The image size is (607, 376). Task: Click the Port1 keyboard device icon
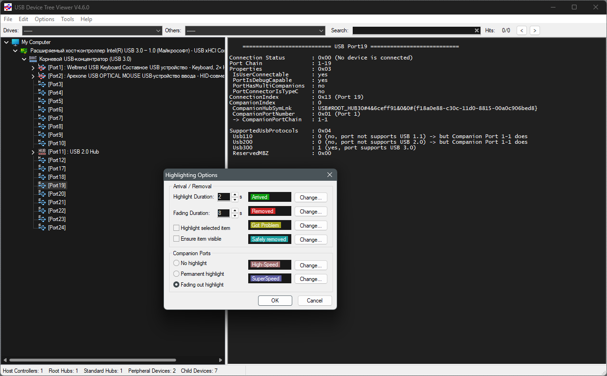pyautogui.click(x=42, y=67)
